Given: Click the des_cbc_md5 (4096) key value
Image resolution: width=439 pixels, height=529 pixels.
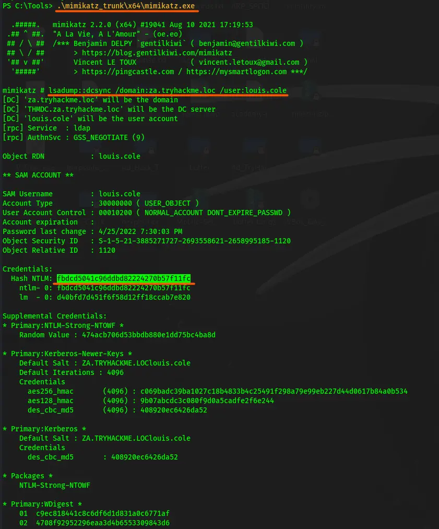Looking at the screenshot, I should pos(174,410).
